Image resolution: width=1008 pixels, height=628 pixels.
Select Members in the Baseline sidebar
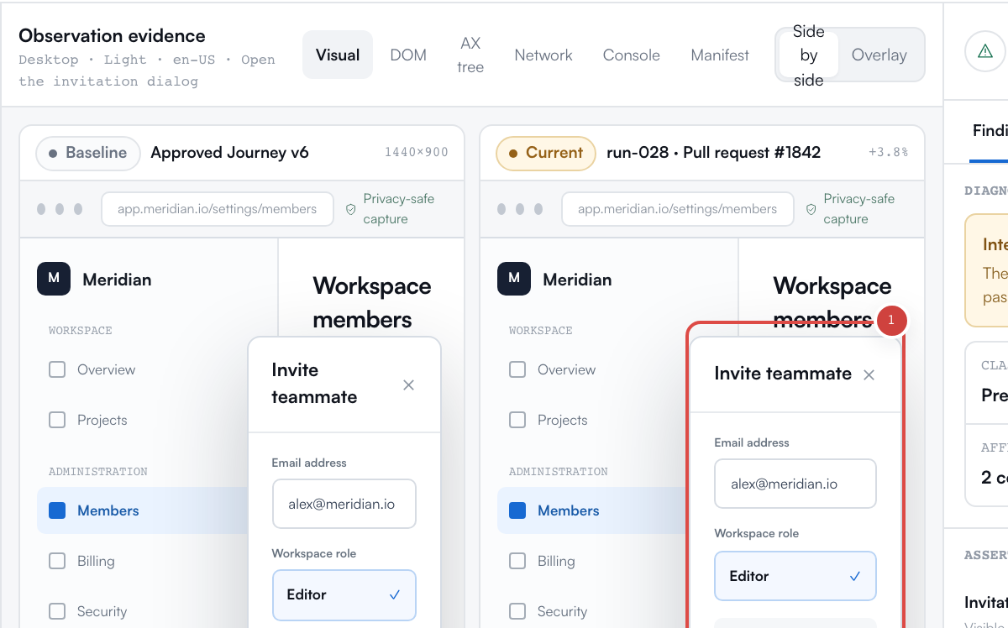tap(142, 510)
